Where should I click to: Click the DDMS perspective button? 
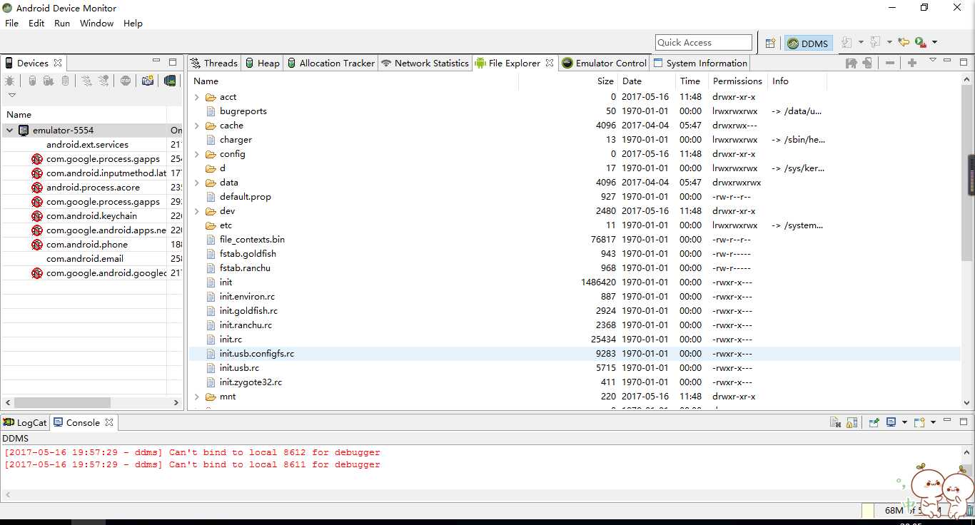(x=808, y=43)
